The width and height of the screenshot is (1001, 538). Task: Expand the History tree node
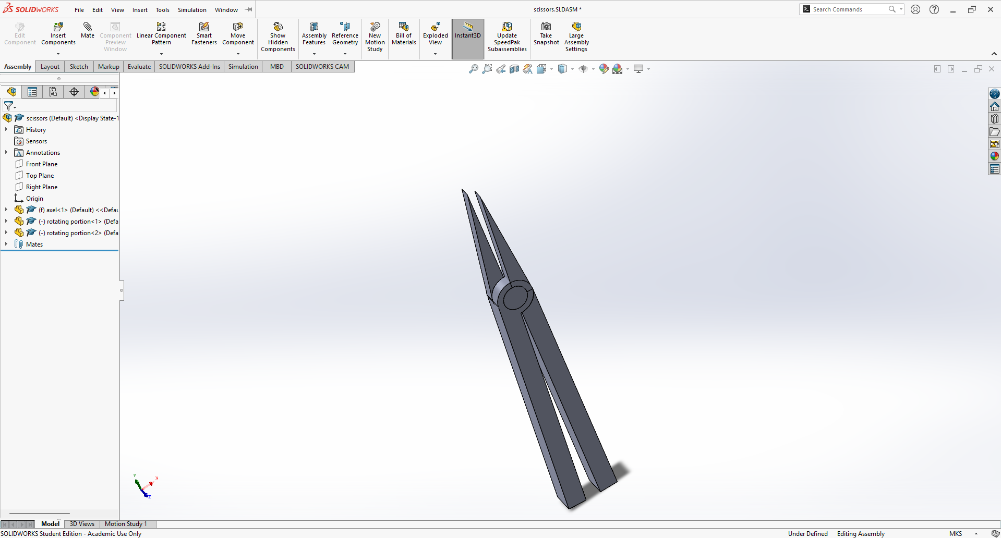point(6,129)
